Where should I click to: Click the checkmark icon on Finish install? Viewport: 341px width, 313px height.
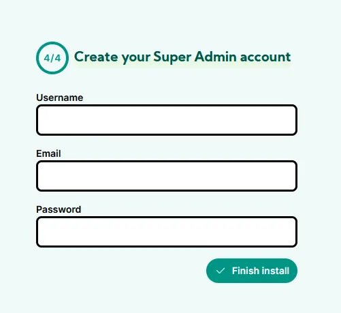coord(221,271)
